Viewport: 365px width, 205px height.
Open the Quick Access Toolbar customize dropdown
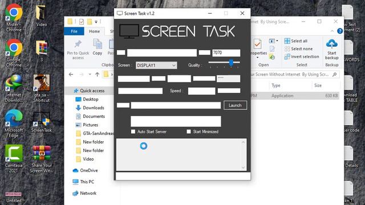point(96,22)
